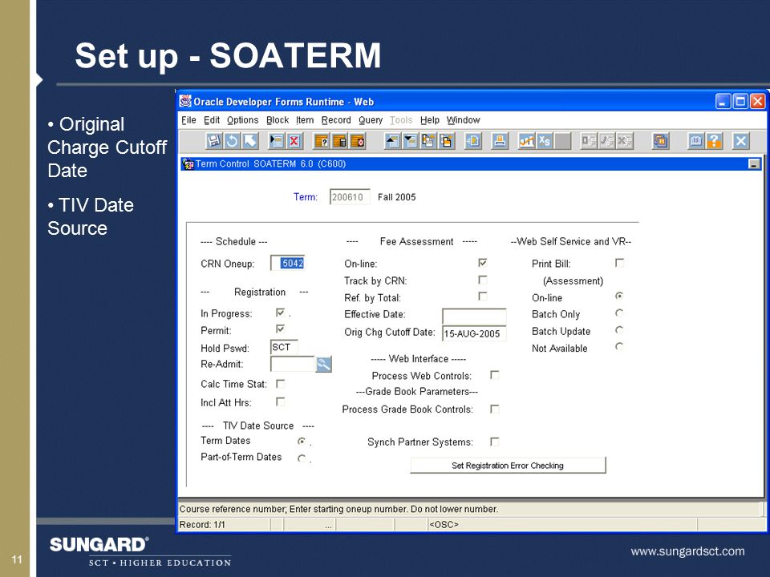Click the Previous Block toolbar icon

coord(428,141)
